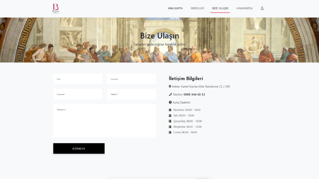319x179 pixels.
Task: Click the calendar icon next to Çarşamba
Action: click(170, 121)
